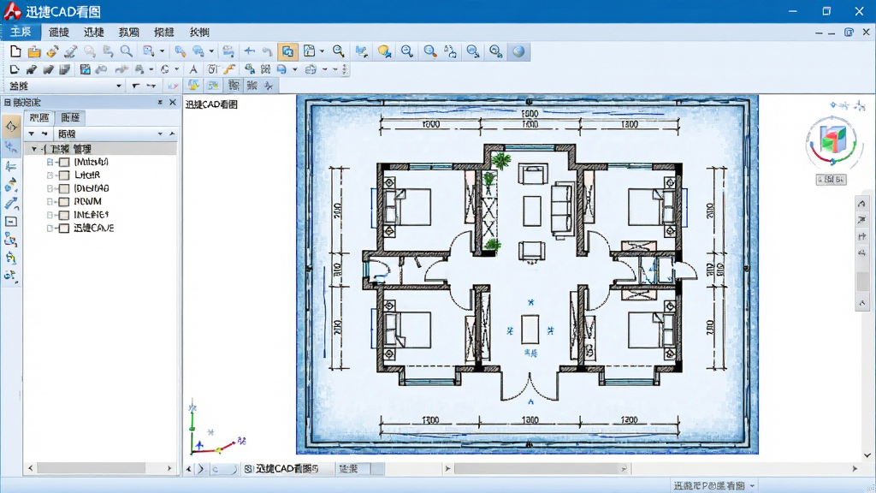Toggle the RDWM layer checkbox
The image size is (876, 493).
(x=64, y=202)
